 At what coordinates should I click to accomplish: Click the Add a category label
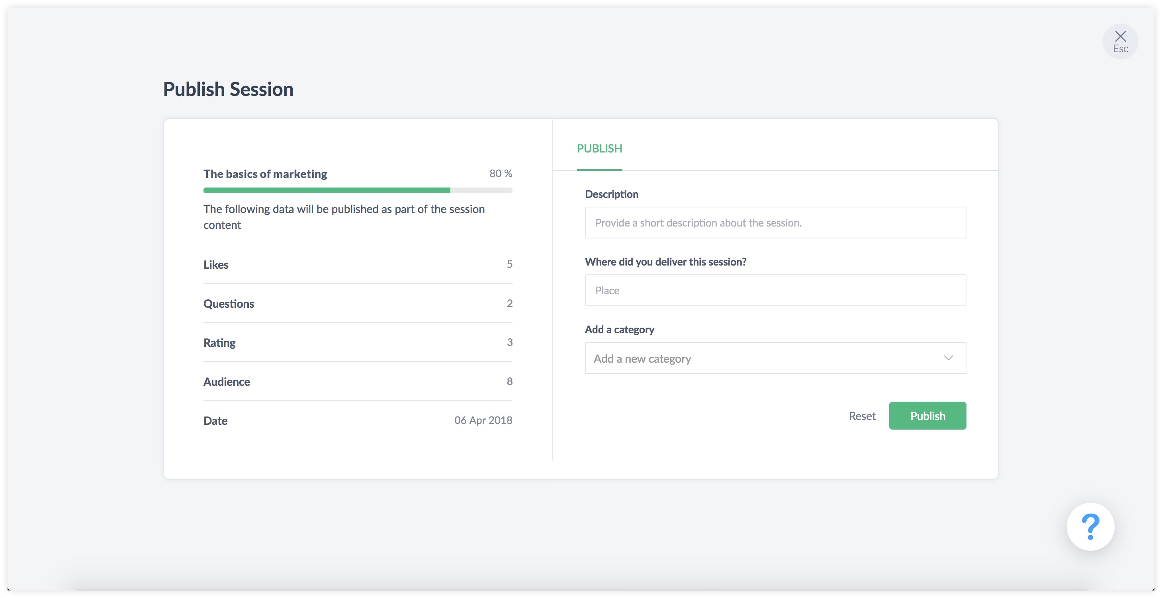click(619, 329)
